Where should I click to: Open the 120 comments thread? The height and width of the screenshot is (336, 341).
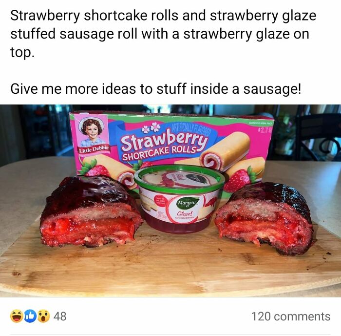[291, 316]
